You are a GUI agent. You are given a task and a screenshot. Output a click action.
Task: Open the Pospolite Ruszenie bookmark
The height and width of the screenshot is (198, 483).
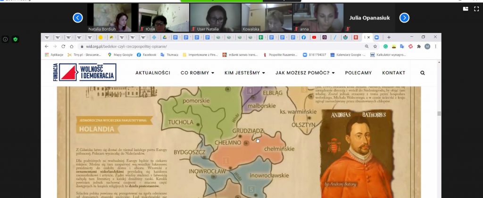pos(280,55)
